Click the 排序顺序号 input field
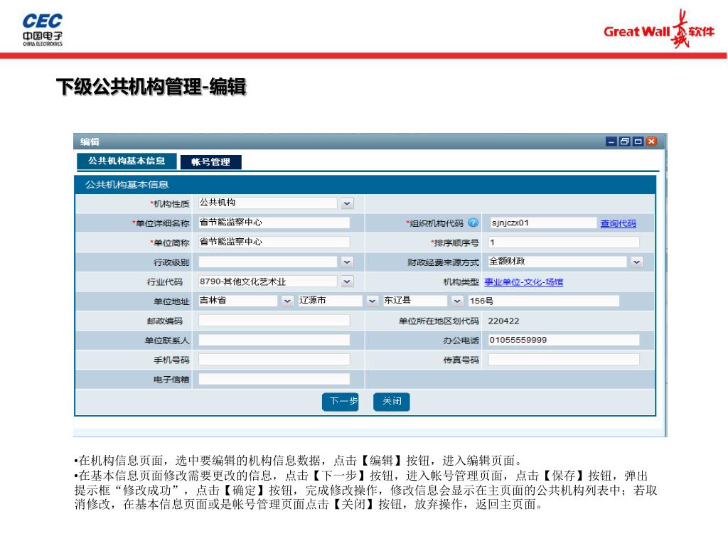The height and width of the screenshot is (546, 728). [x=564, y=242]
